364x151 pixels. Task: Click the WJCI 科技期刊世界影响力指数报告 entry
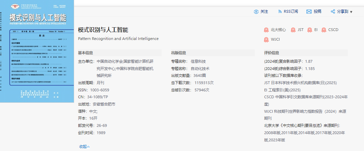(305, 115)
